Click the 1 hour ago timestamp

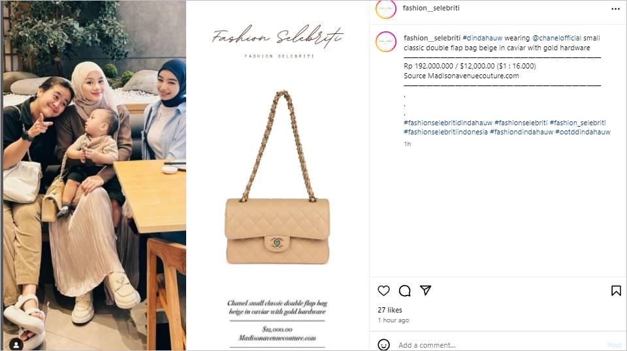(393, 320)
